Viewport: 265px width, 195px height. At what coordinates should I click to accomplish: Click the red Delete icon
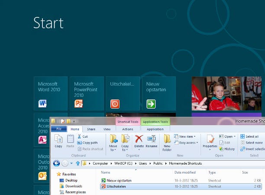[139, 139]
